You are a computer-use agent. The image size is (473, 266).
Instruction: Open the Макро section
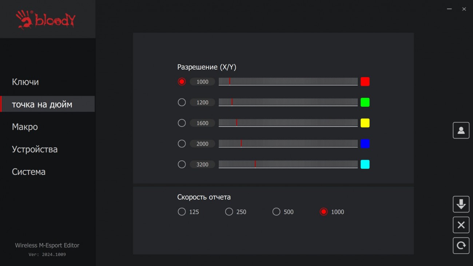pos(25,127)
